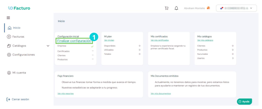The height and width of the screenshot is (109, 262).
Task: Click the Mis Documentos emitidos card title
Action: coord(164,76)
